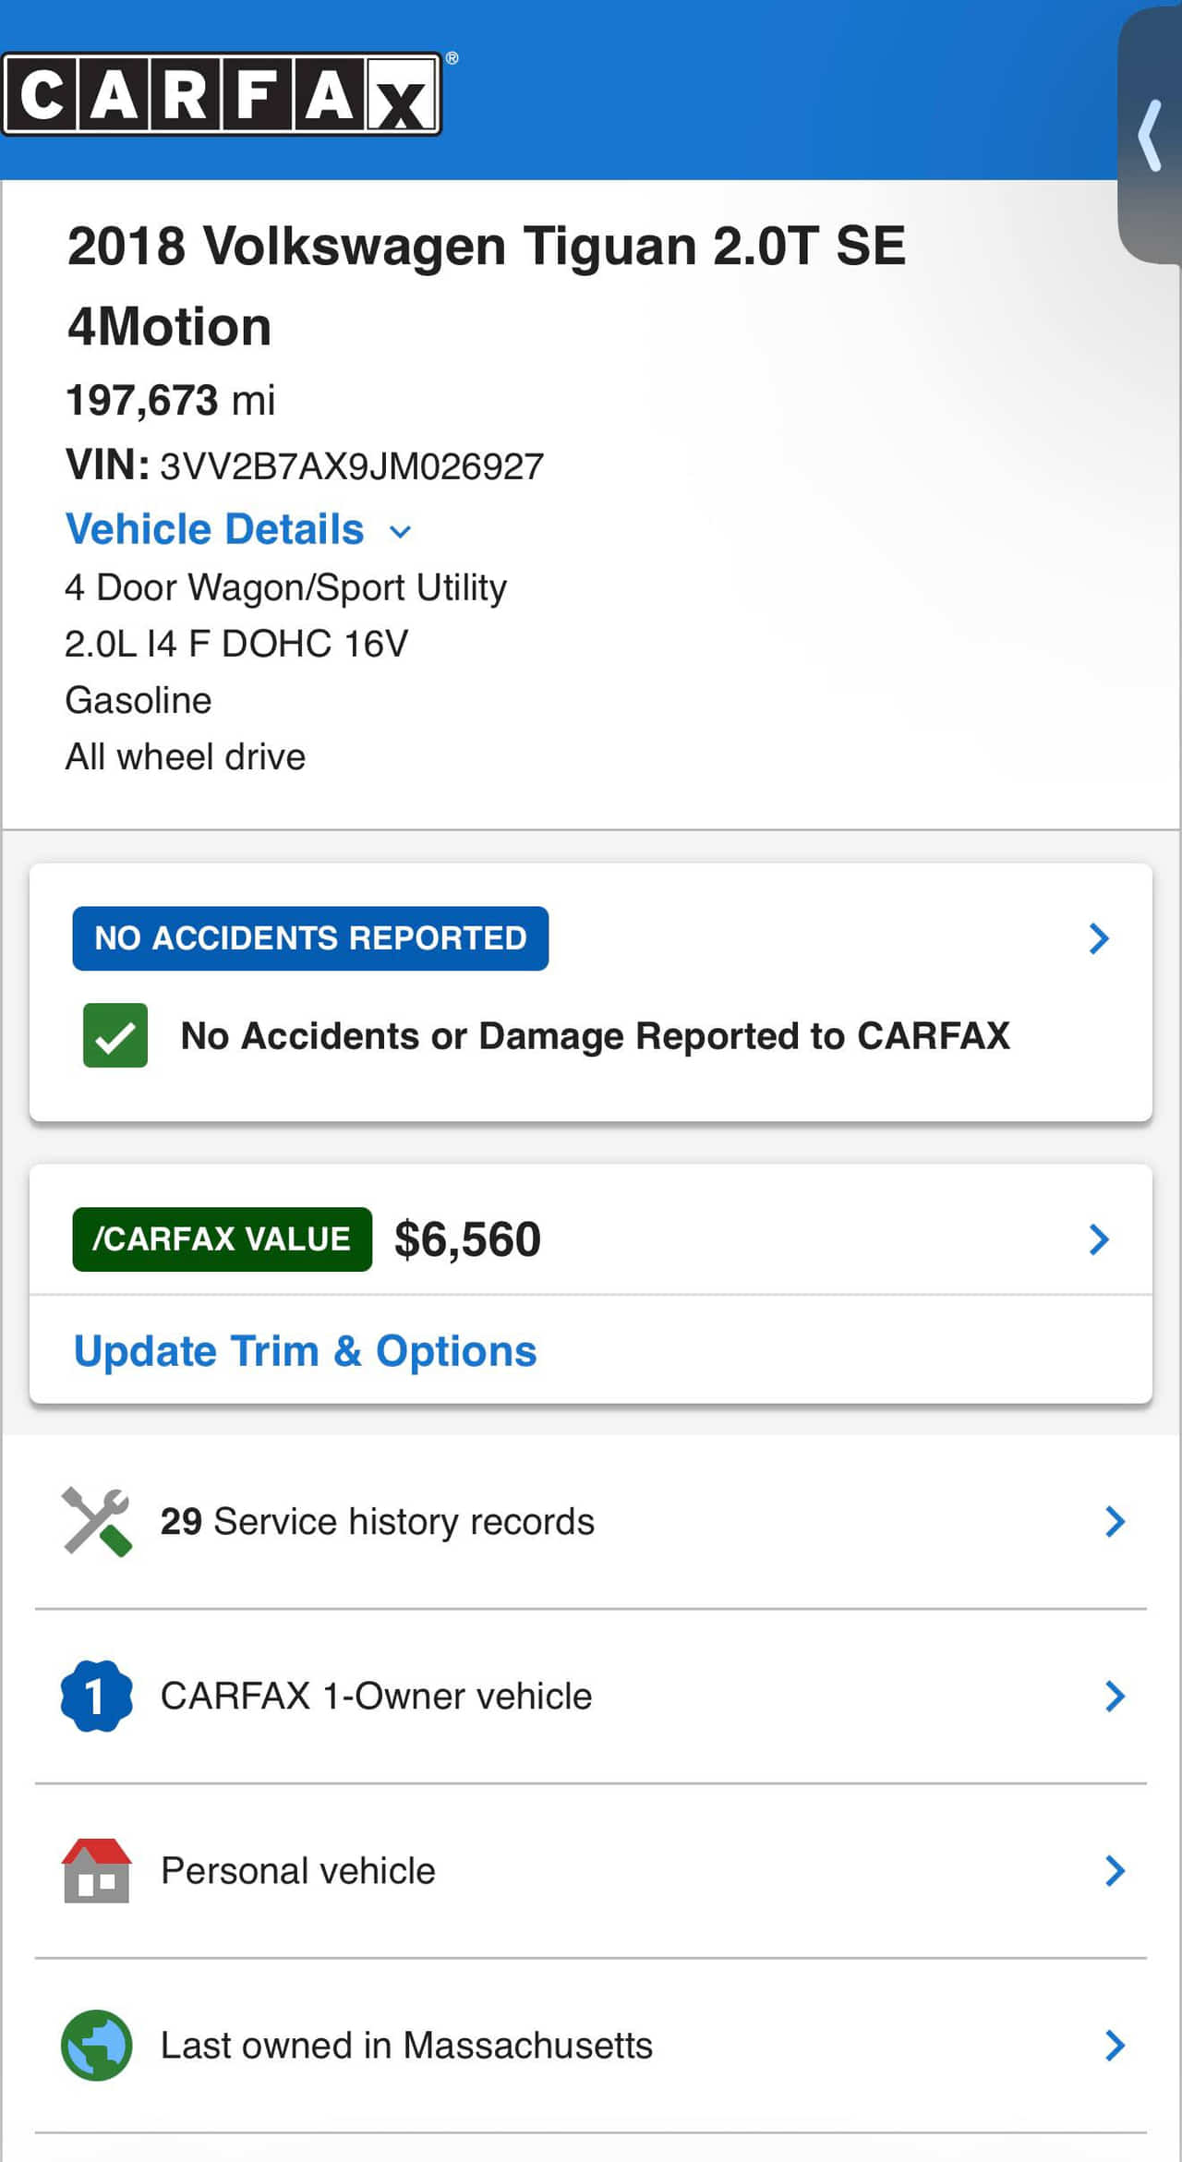Expand Last owned in Massachusetts arrow
Viewport: 1182px width, 2162px height.
point(1116,2046)
